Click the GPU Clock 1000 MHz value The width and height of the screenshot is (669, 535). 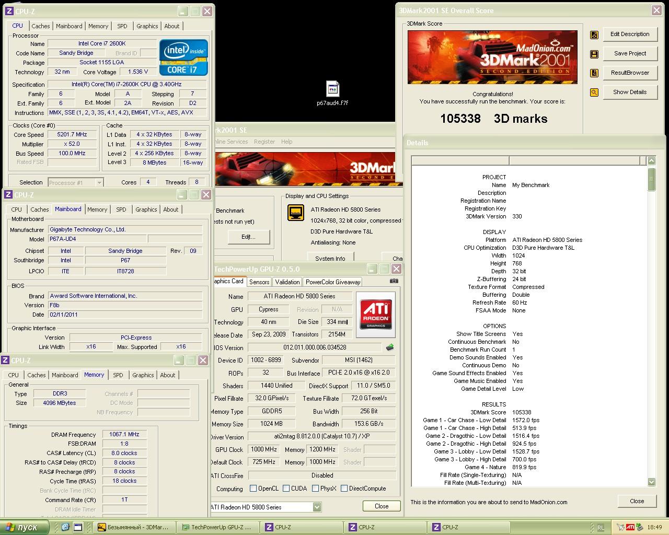[x=263, y=449]
